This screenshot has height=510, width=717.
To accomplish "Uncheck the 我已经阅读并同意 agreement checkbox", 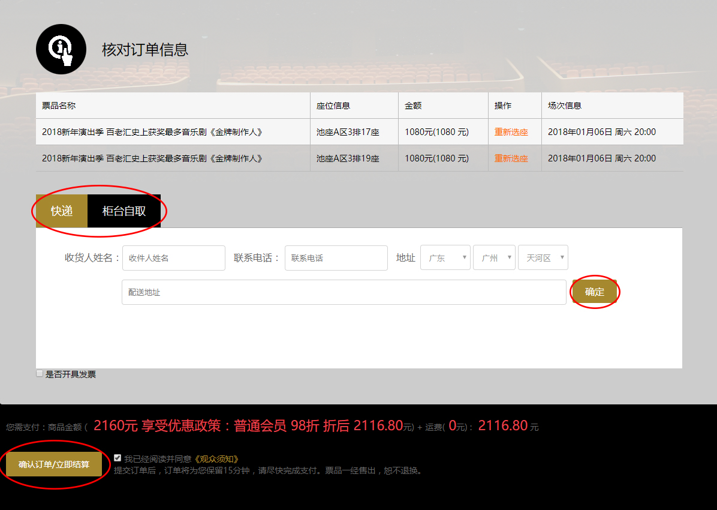I will click(118, 457).
